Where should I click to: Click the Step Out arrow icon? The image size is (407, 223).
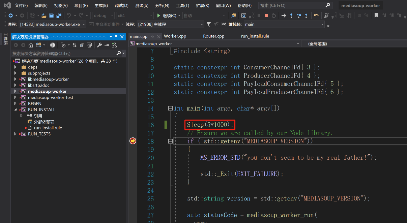click(306, 15)
